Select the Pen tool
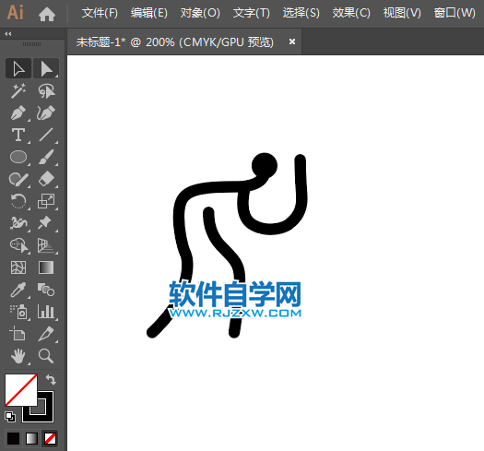The height and width of the screenshot is (451, 484). [x=18, y=113]
